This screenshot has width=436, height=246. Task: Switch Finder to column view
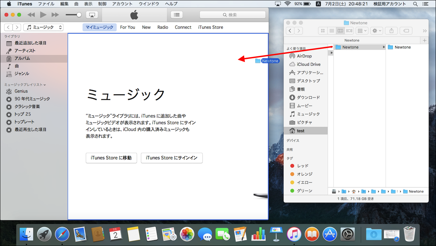coord(340,31)
